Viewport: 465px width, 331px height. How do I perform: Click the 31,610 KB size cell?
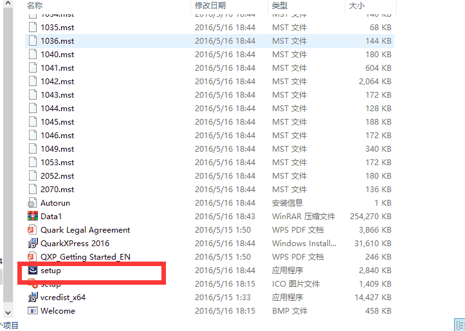pos(373,244)
